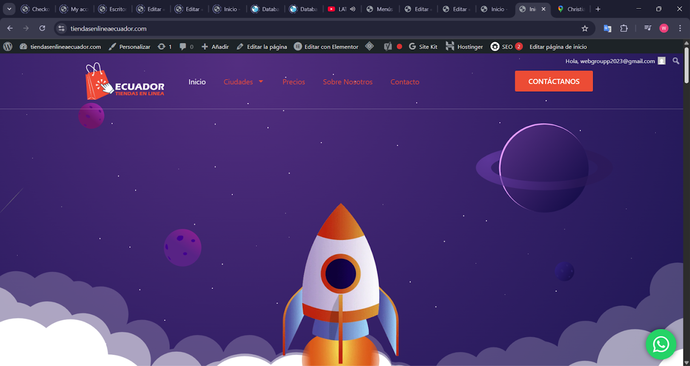Click the WhatsApp chat bubble icon
This screenshot has width=690, height=366.
(661, 345)
